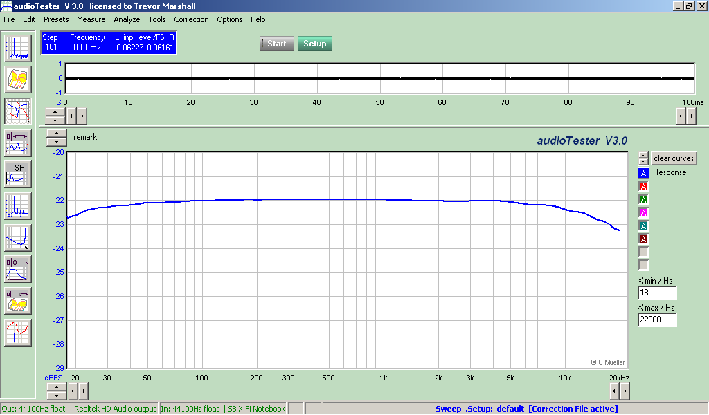Click left arrow under FS time graph, left side

tap(71, 116)
